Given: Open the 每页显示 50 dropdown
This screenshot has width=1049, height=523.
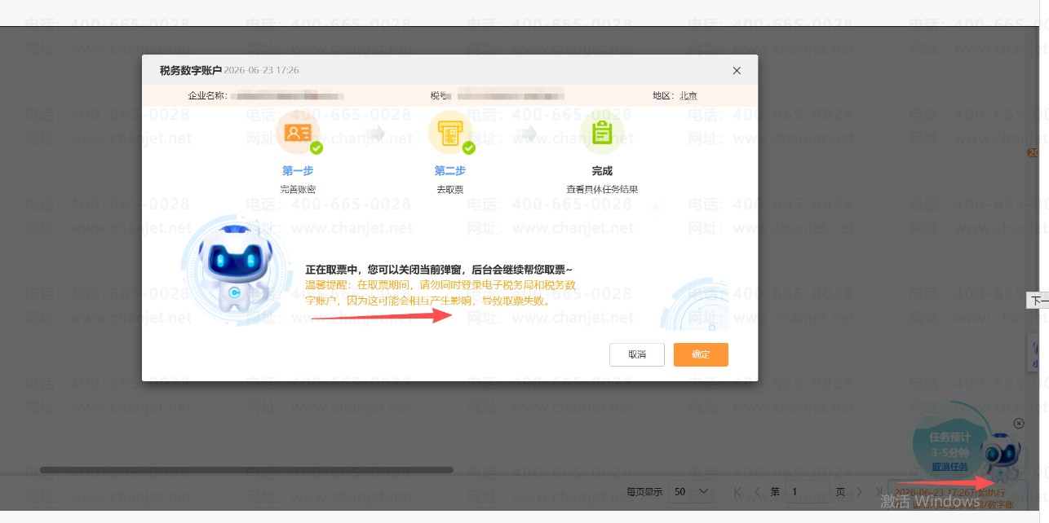Looking at the screenshot, I should pyautogui.click(x=691, y=492).
